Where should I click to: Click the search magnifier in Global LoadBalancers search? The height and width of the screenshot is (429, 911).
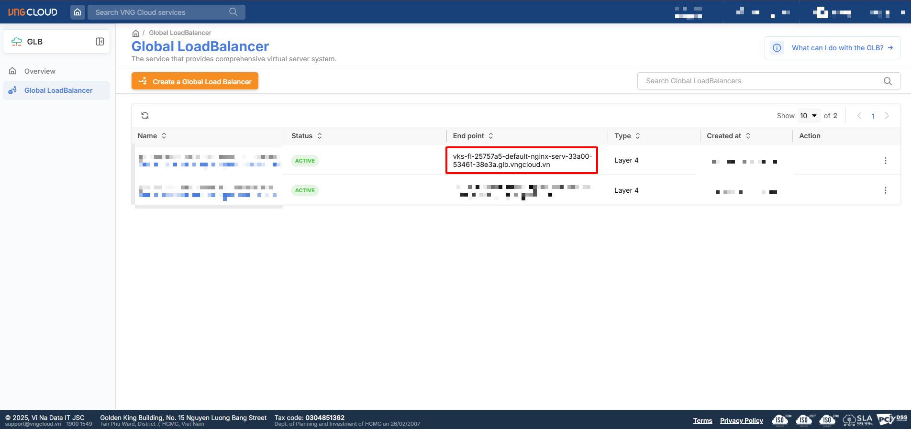888,81
